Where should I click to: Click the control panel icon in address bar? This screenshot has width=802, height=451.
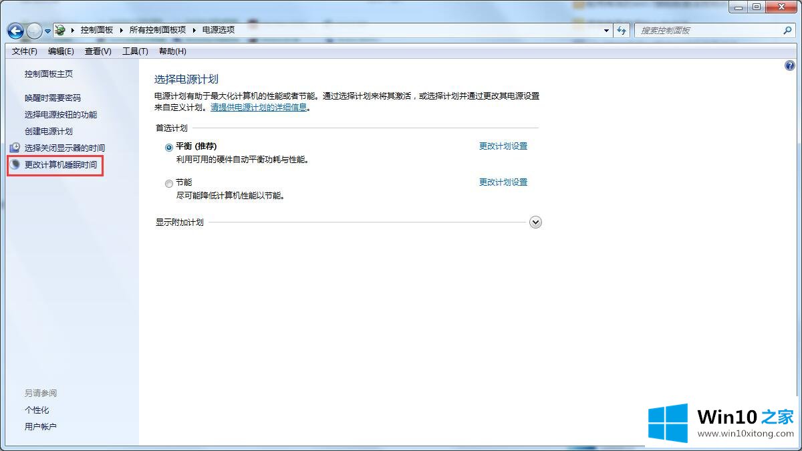pos(61,30)
